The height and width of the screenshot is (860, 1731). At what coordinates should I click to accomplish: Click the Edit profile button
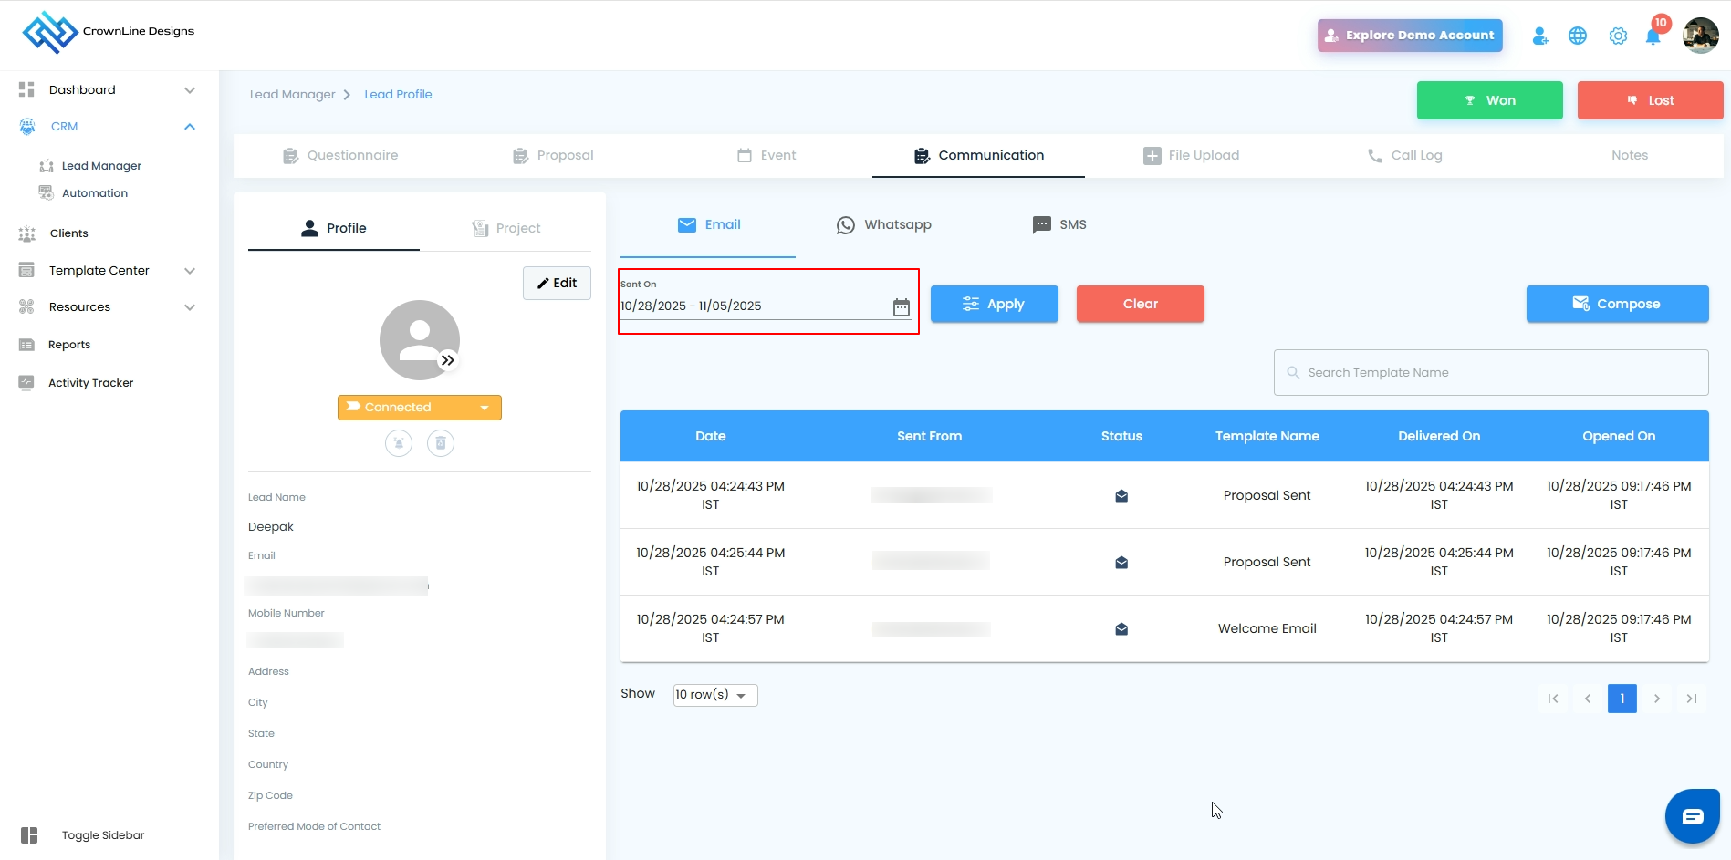pos(557,283)
